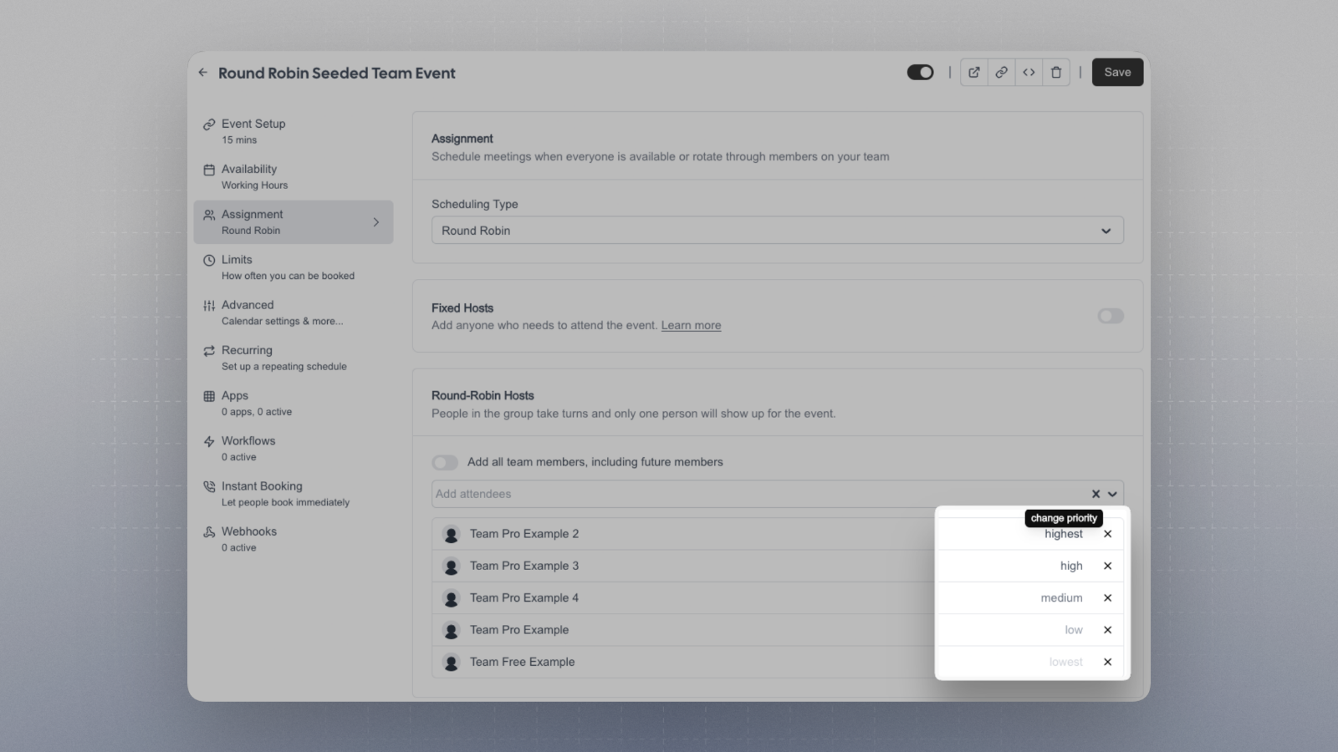Open the Event Setup section

[x=293, y=131]
